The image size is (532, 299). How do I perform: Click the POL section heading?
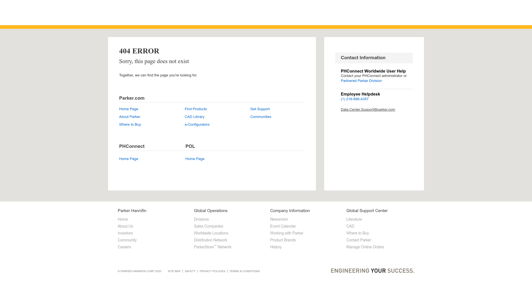[x=190, y=146]
